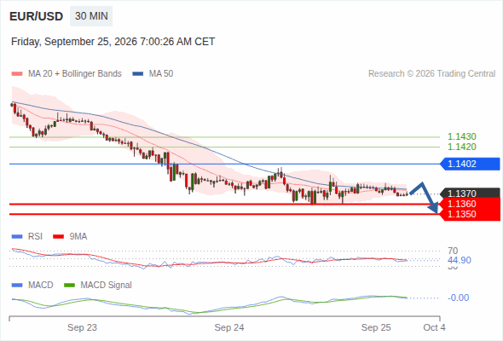
Task: Click the MACD legend blue swatch
Action: 17,286
